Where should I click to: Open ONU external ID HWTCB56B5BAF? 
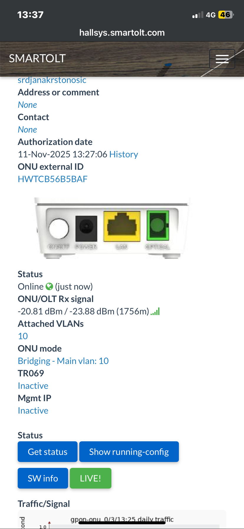coord(53,179)
